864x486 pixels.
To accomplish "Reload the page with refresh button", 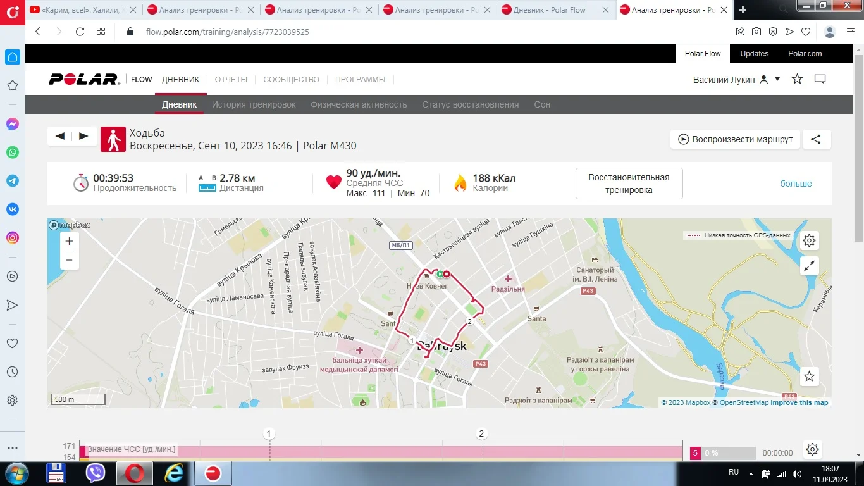I will point(80,32).
